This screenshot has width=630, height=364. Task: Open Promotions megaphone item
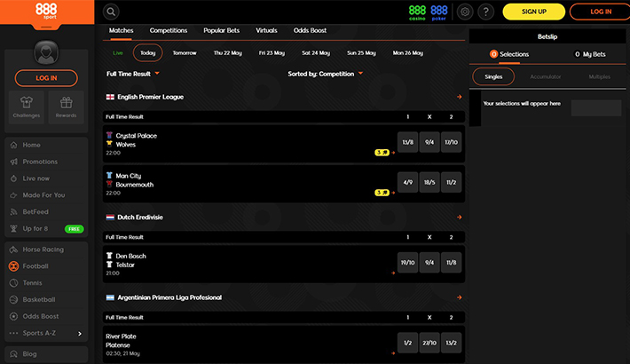pyautogui.click(x=46, y=162)
